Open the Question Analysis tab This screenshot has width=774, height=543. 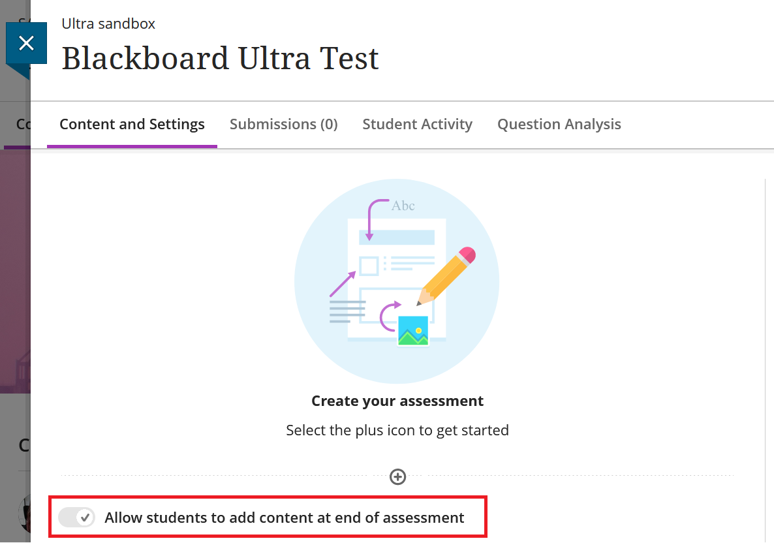pyautogui.click(x=559, y=124)
